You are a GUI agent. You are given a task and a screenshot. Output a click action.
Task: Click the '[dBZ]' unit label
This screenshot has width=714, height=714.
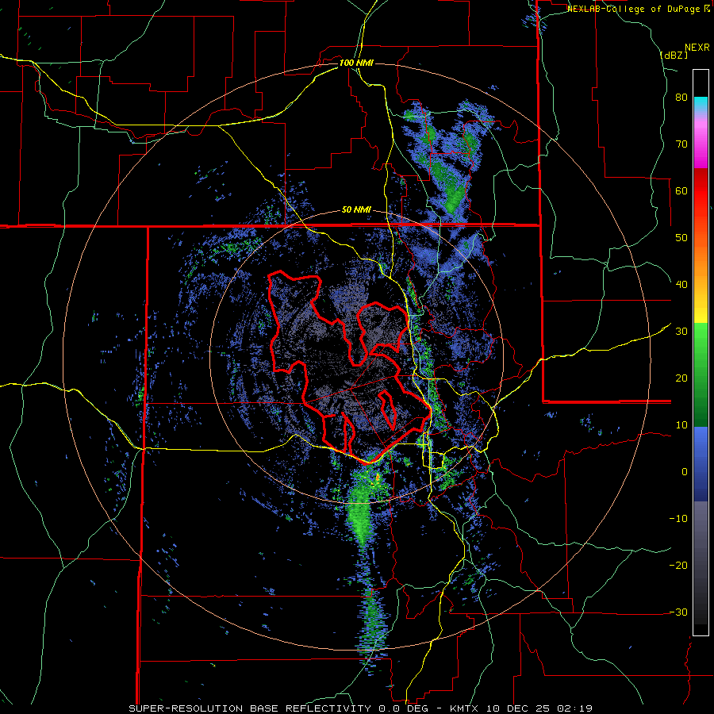674,55
